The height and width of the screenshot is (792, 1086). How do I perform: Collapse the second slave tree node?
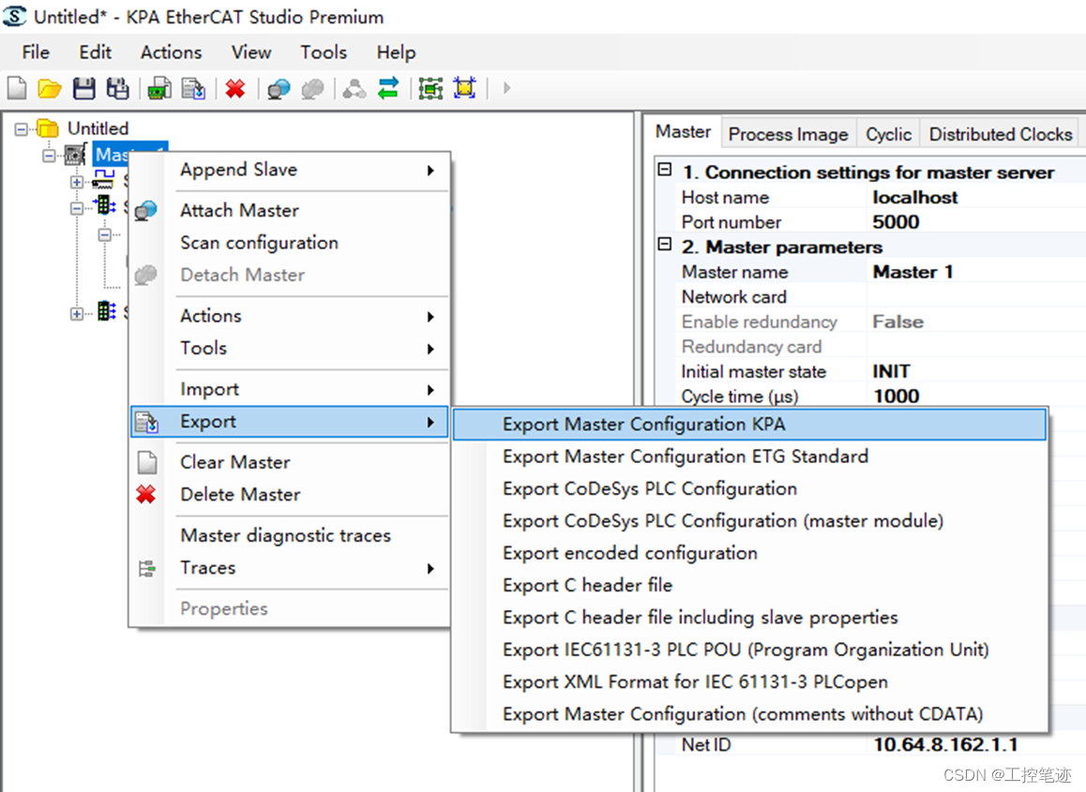point(76,208)
